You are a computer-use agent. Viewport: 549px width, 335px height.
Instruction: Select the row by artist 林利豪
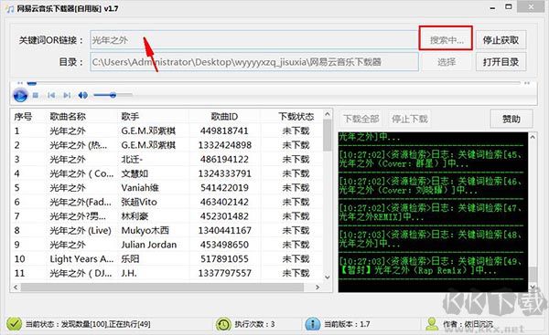coord(167,216)
